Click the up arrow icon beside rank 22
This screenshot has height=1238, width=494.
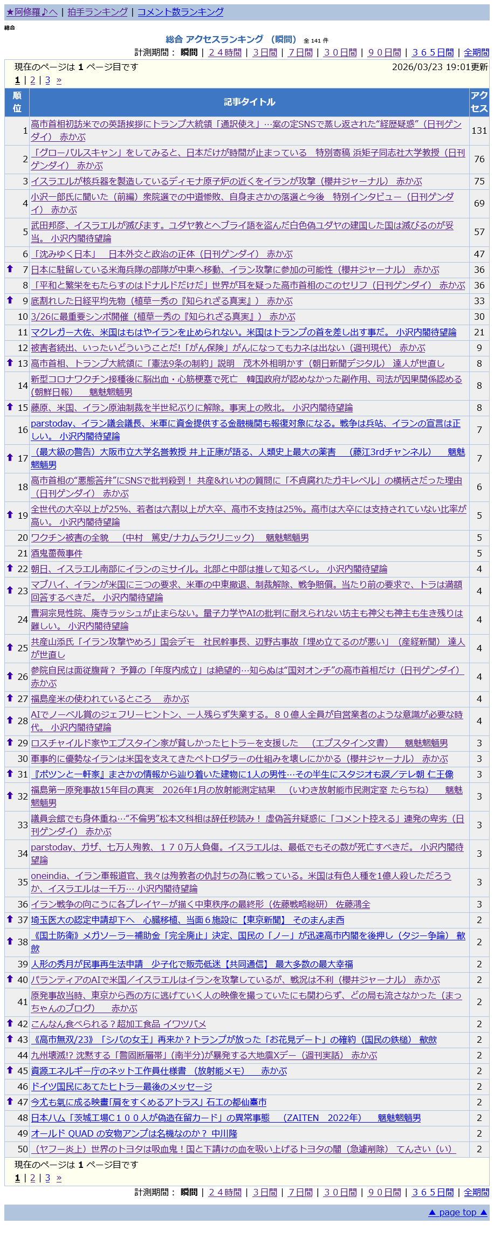10,568
